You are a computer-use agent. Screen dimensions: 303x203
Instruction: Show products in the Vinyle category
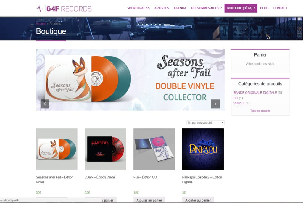click(239, 103)
